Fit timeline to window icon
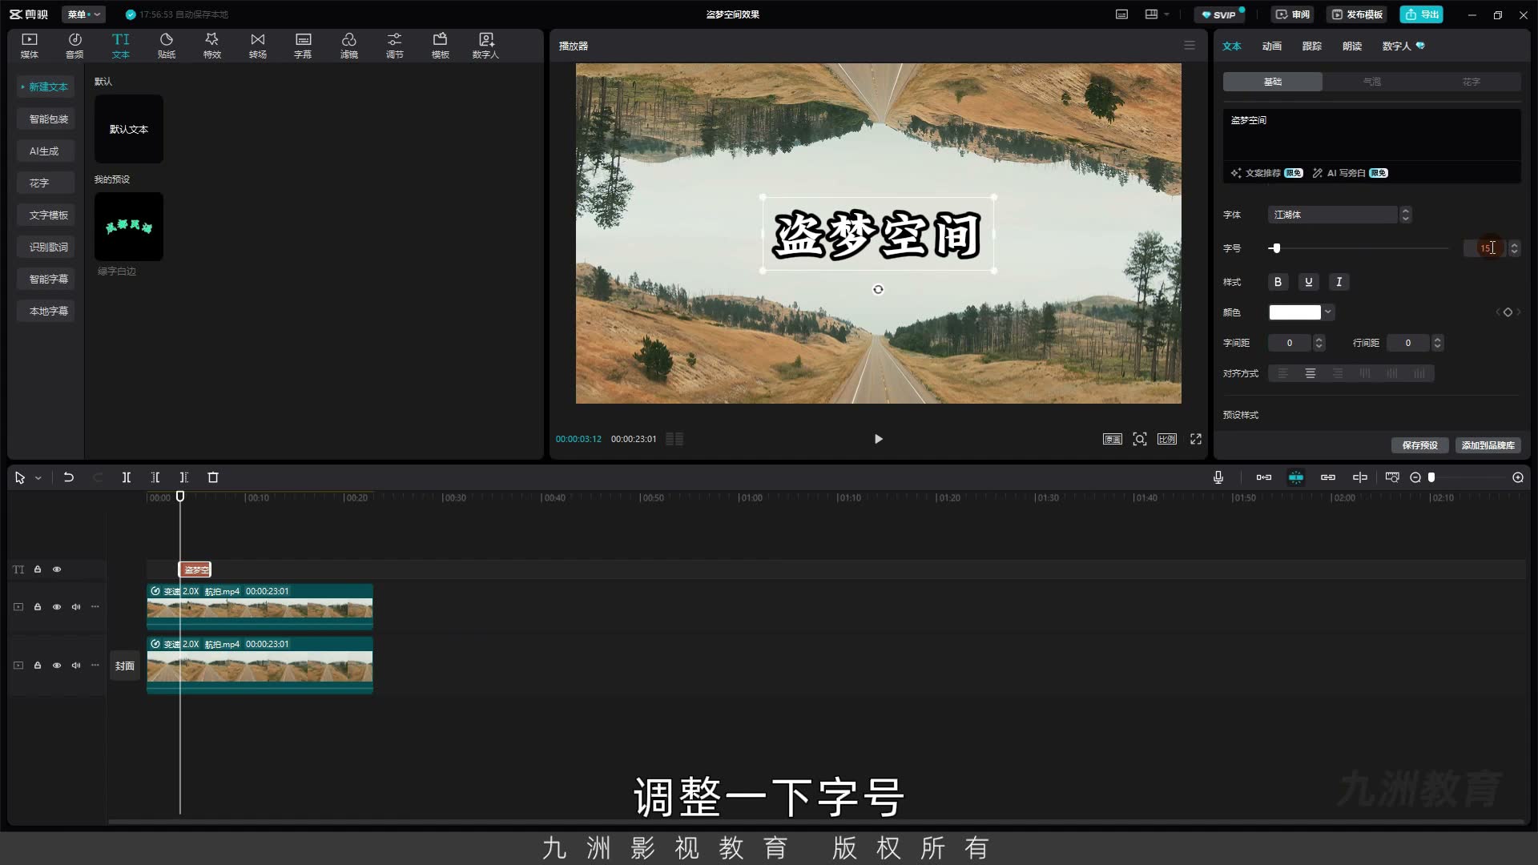 pos(1392,477)
